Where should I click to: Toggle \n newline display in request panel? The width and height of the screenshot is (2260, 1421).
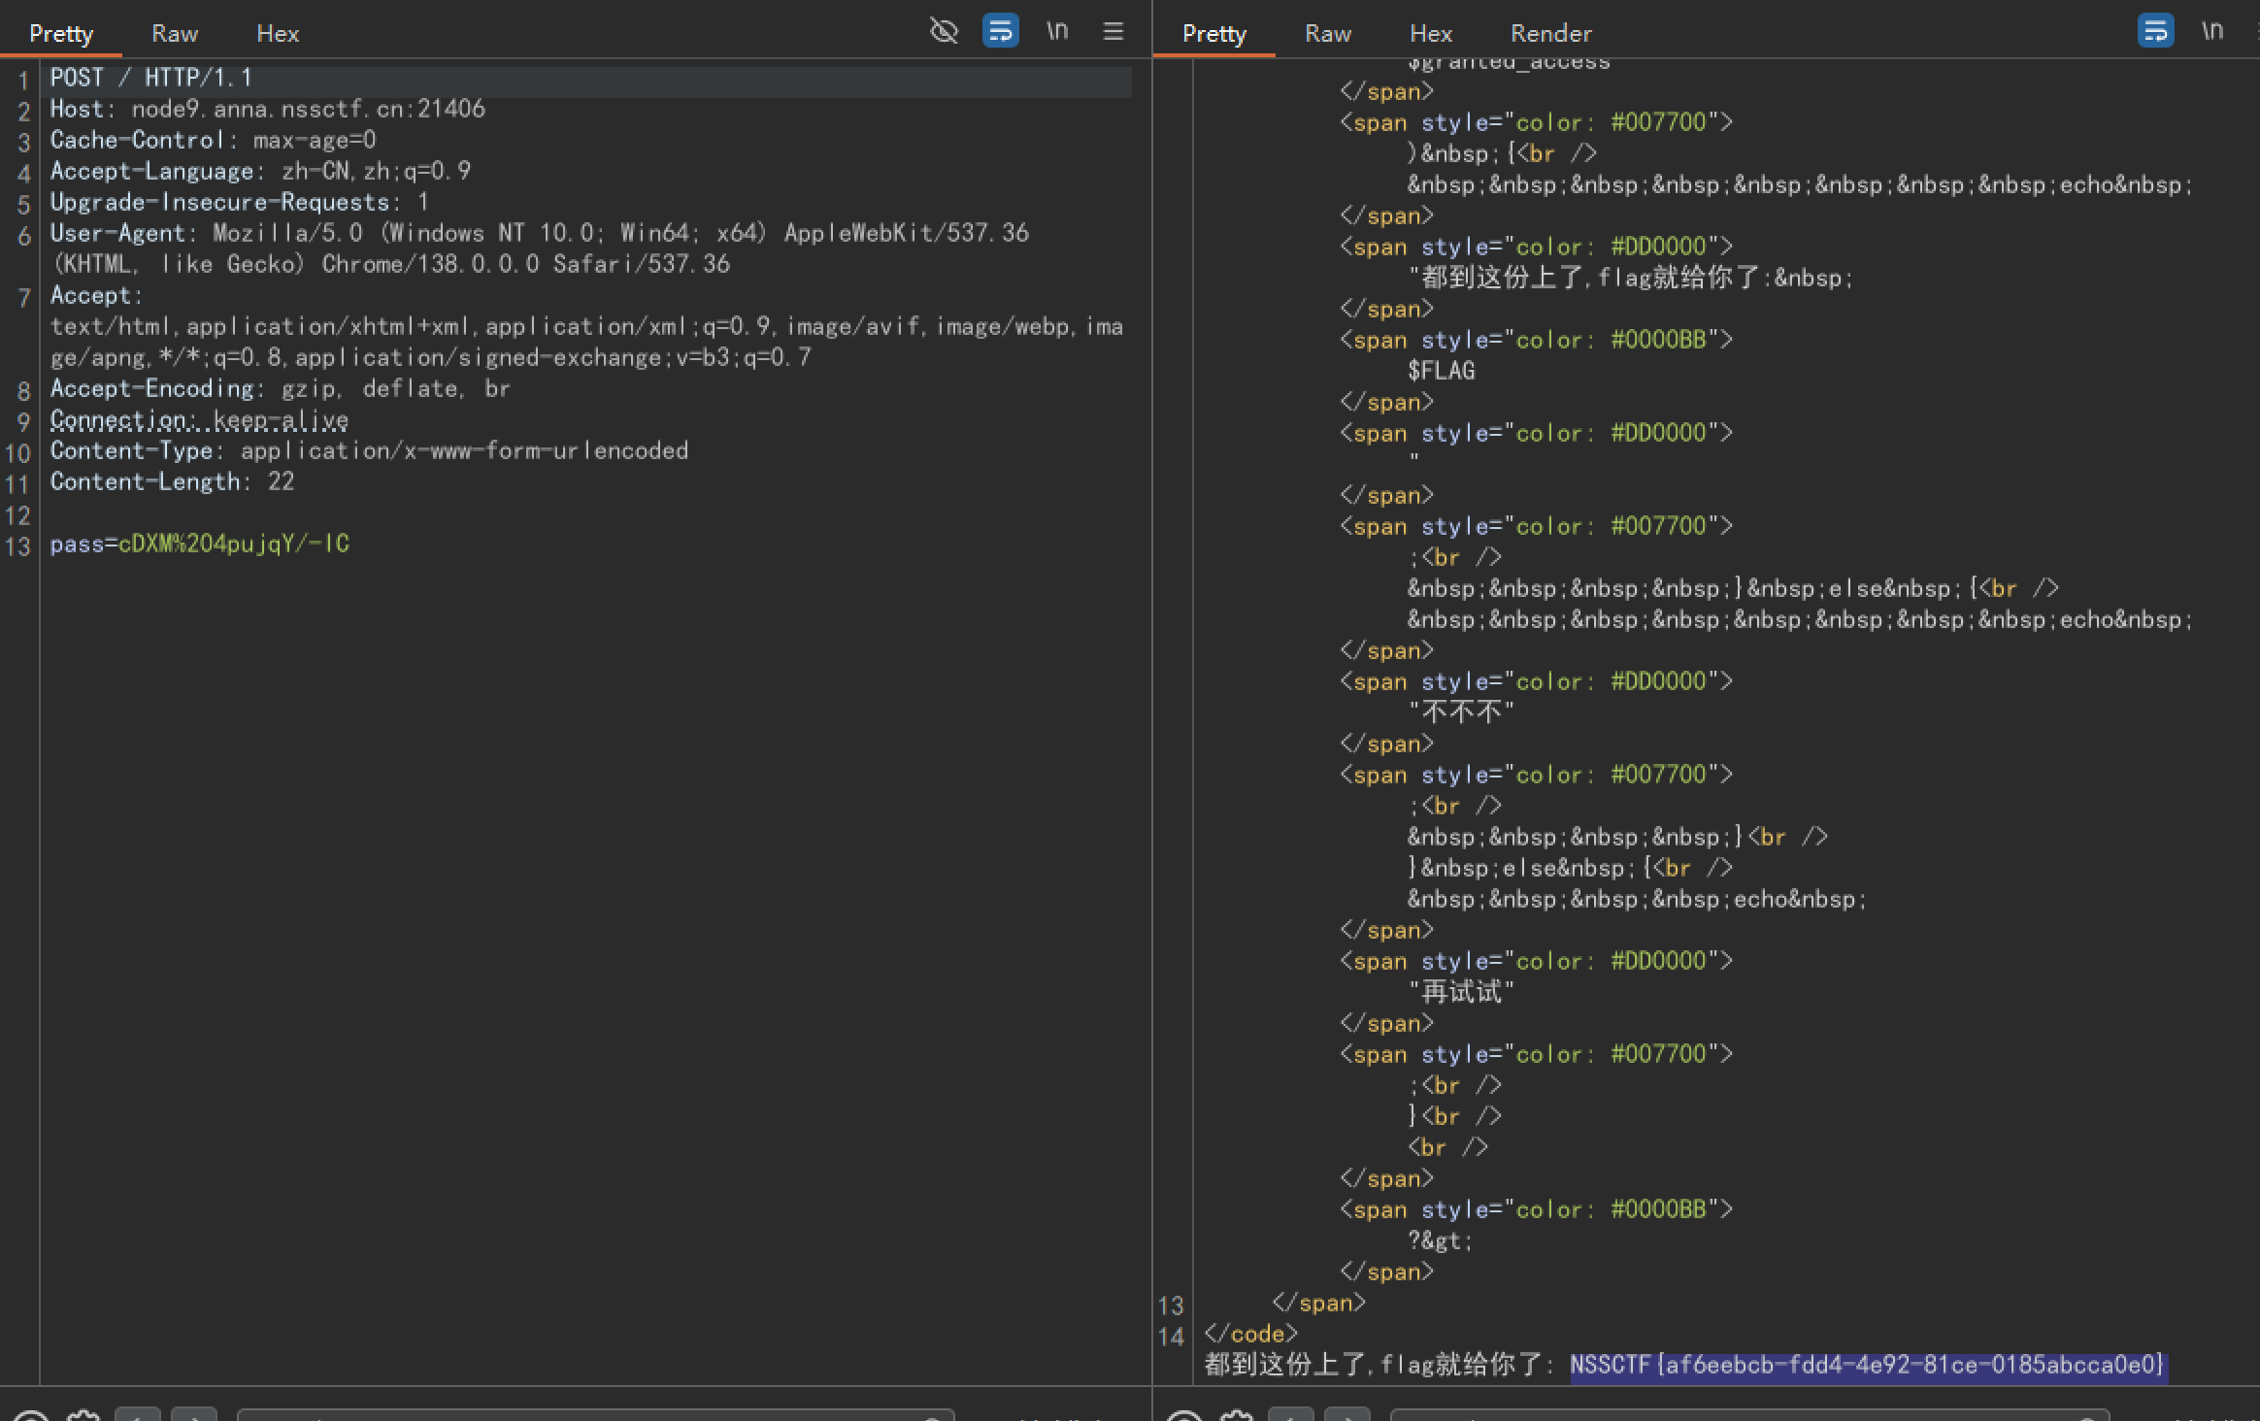pyautogui.click(x=1057, y=31)
